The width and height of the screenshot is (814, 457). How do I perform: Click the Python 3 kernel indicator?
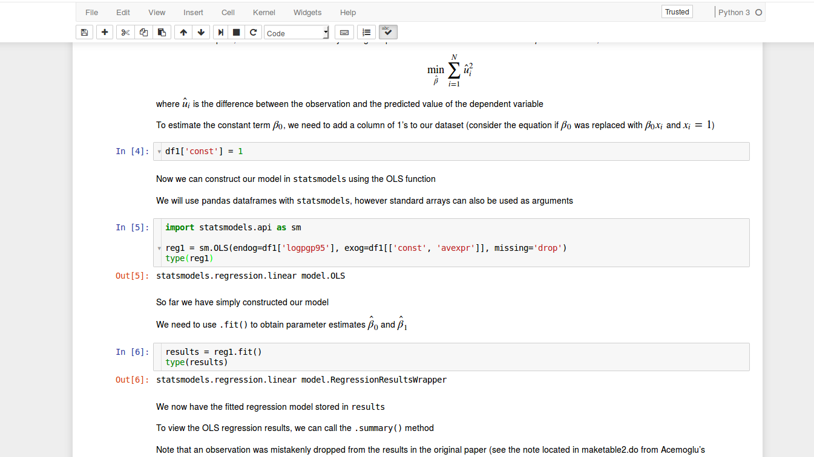(735, 11)
